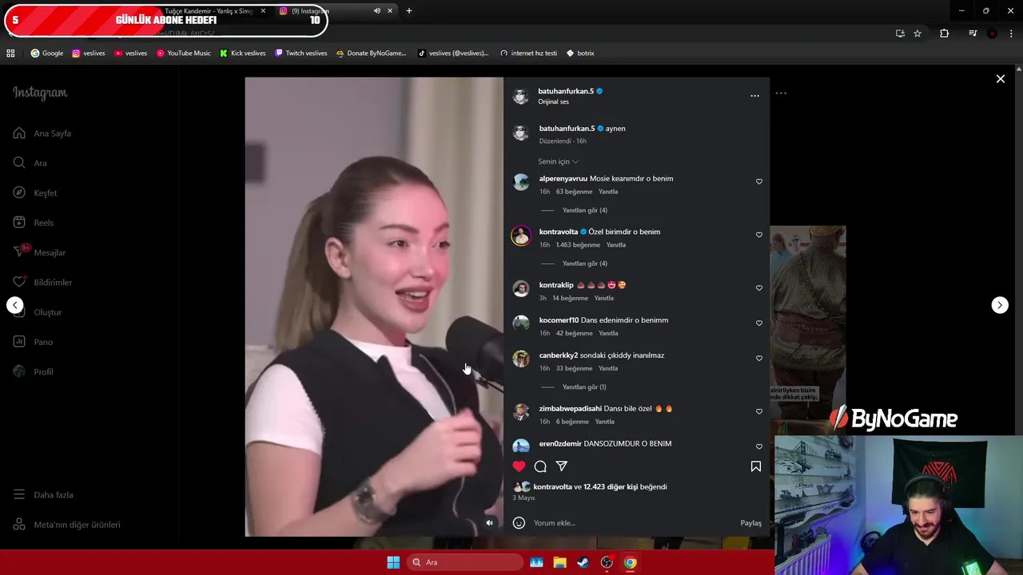Go to previous post arrow
The image size is (1023, 575).
(15, 305)
